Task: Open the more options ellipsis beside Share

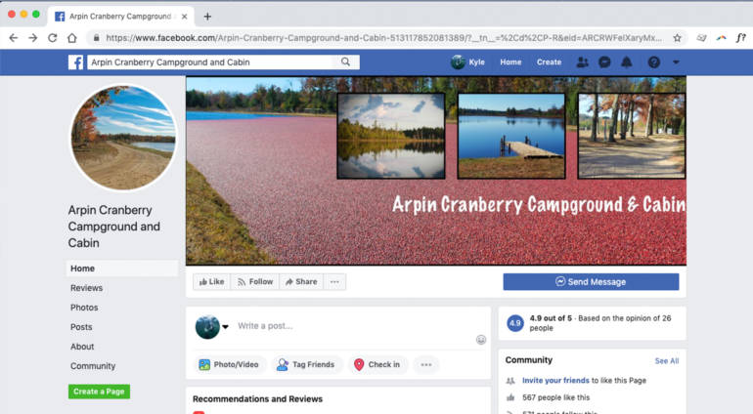Action: pos(334,281)
